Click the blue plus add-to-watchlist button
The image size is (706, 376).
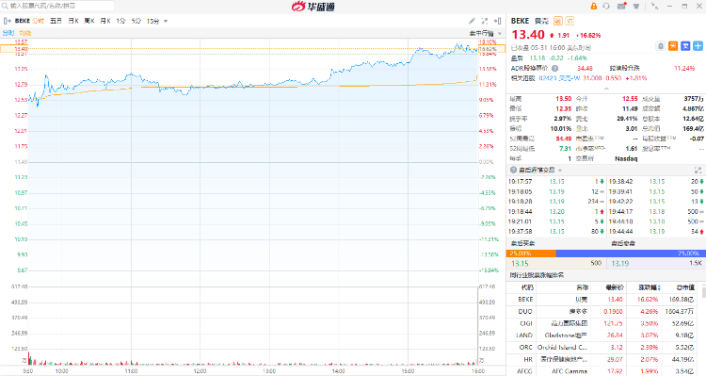(698, 46)
